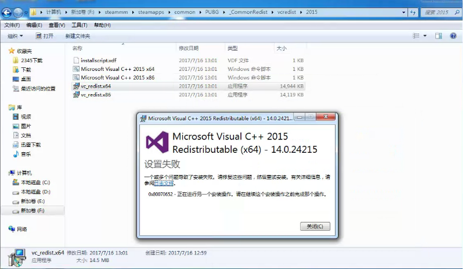
Task: Select 'steammm' in the address path
Action: click(116, 12)
